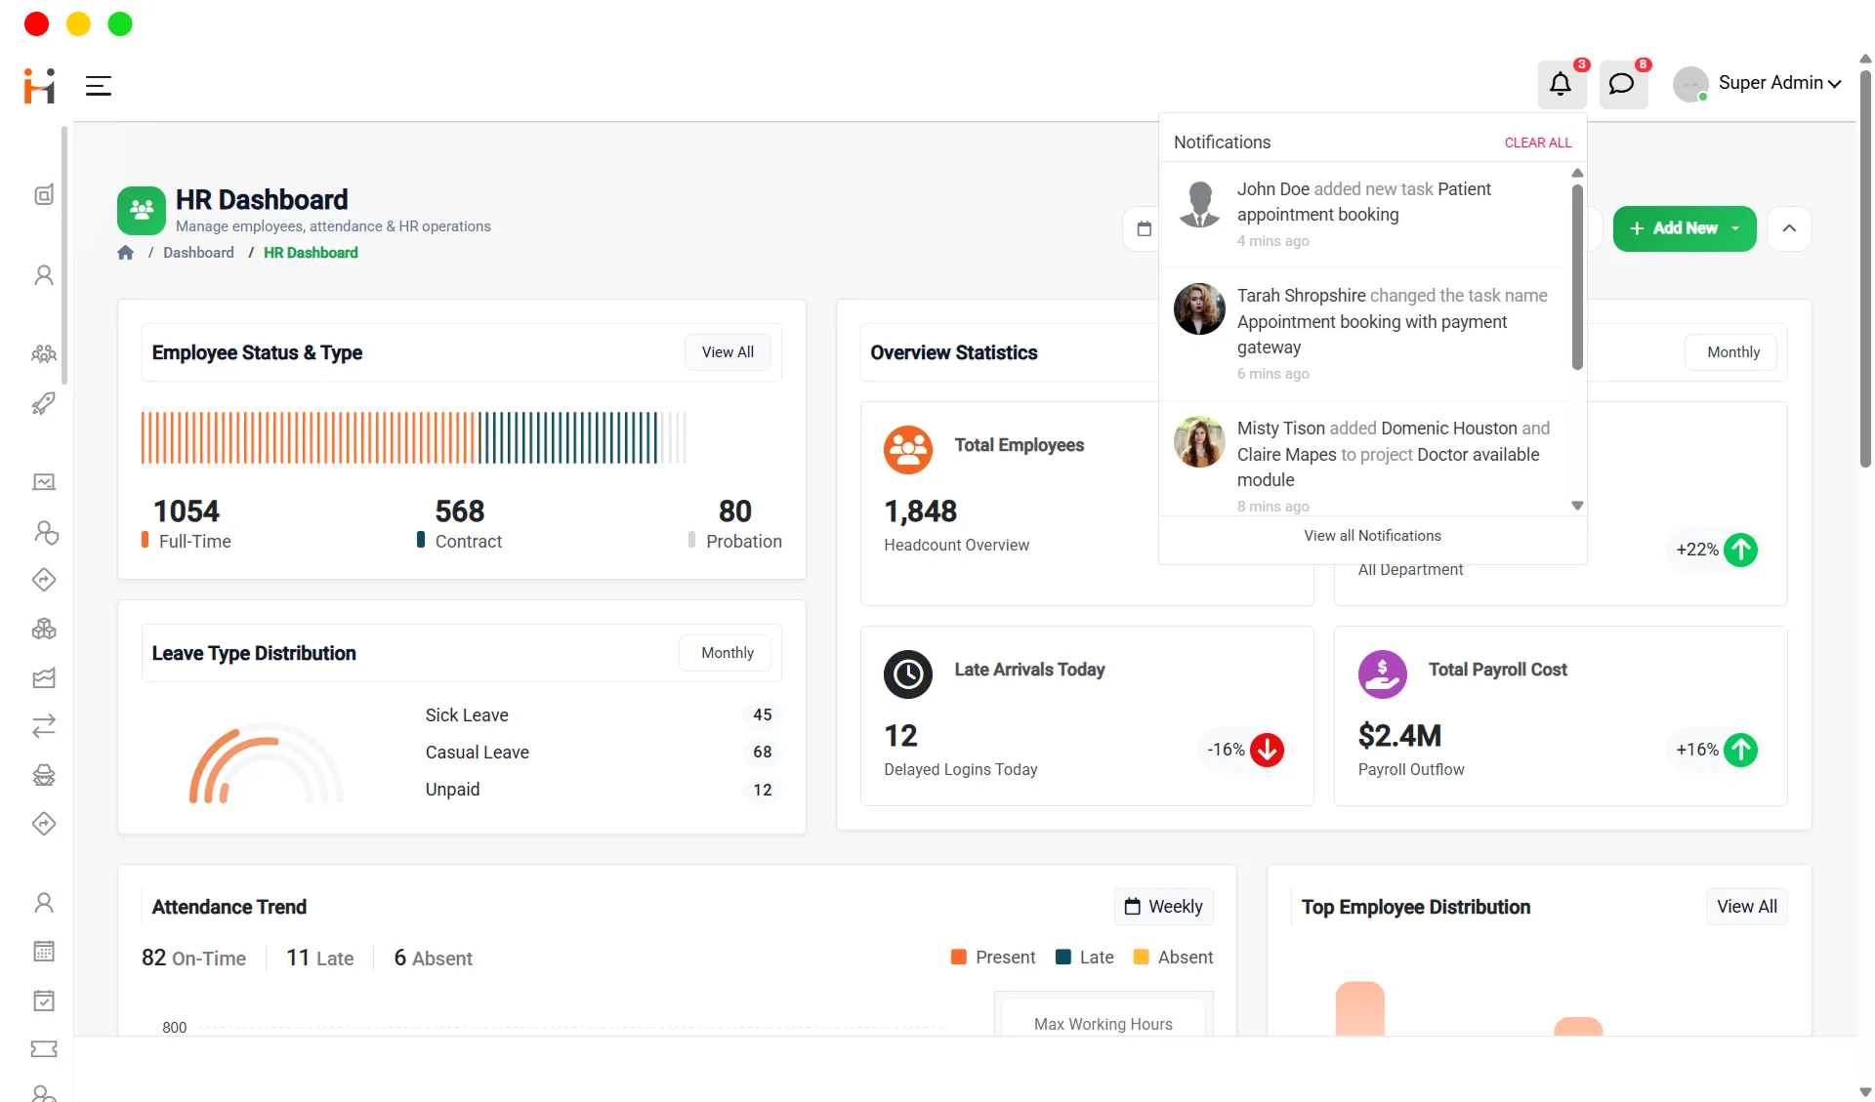Open the stacked cubes sidebar icon
This screenshot has width=1875, height=1102.
tap(44, 629)
